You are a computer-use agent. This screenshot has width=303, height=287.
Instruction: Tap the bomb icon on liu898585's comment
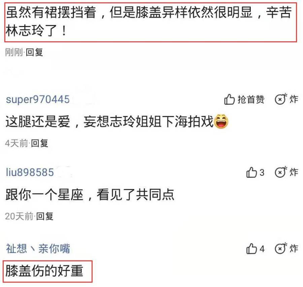coord(281,172)
